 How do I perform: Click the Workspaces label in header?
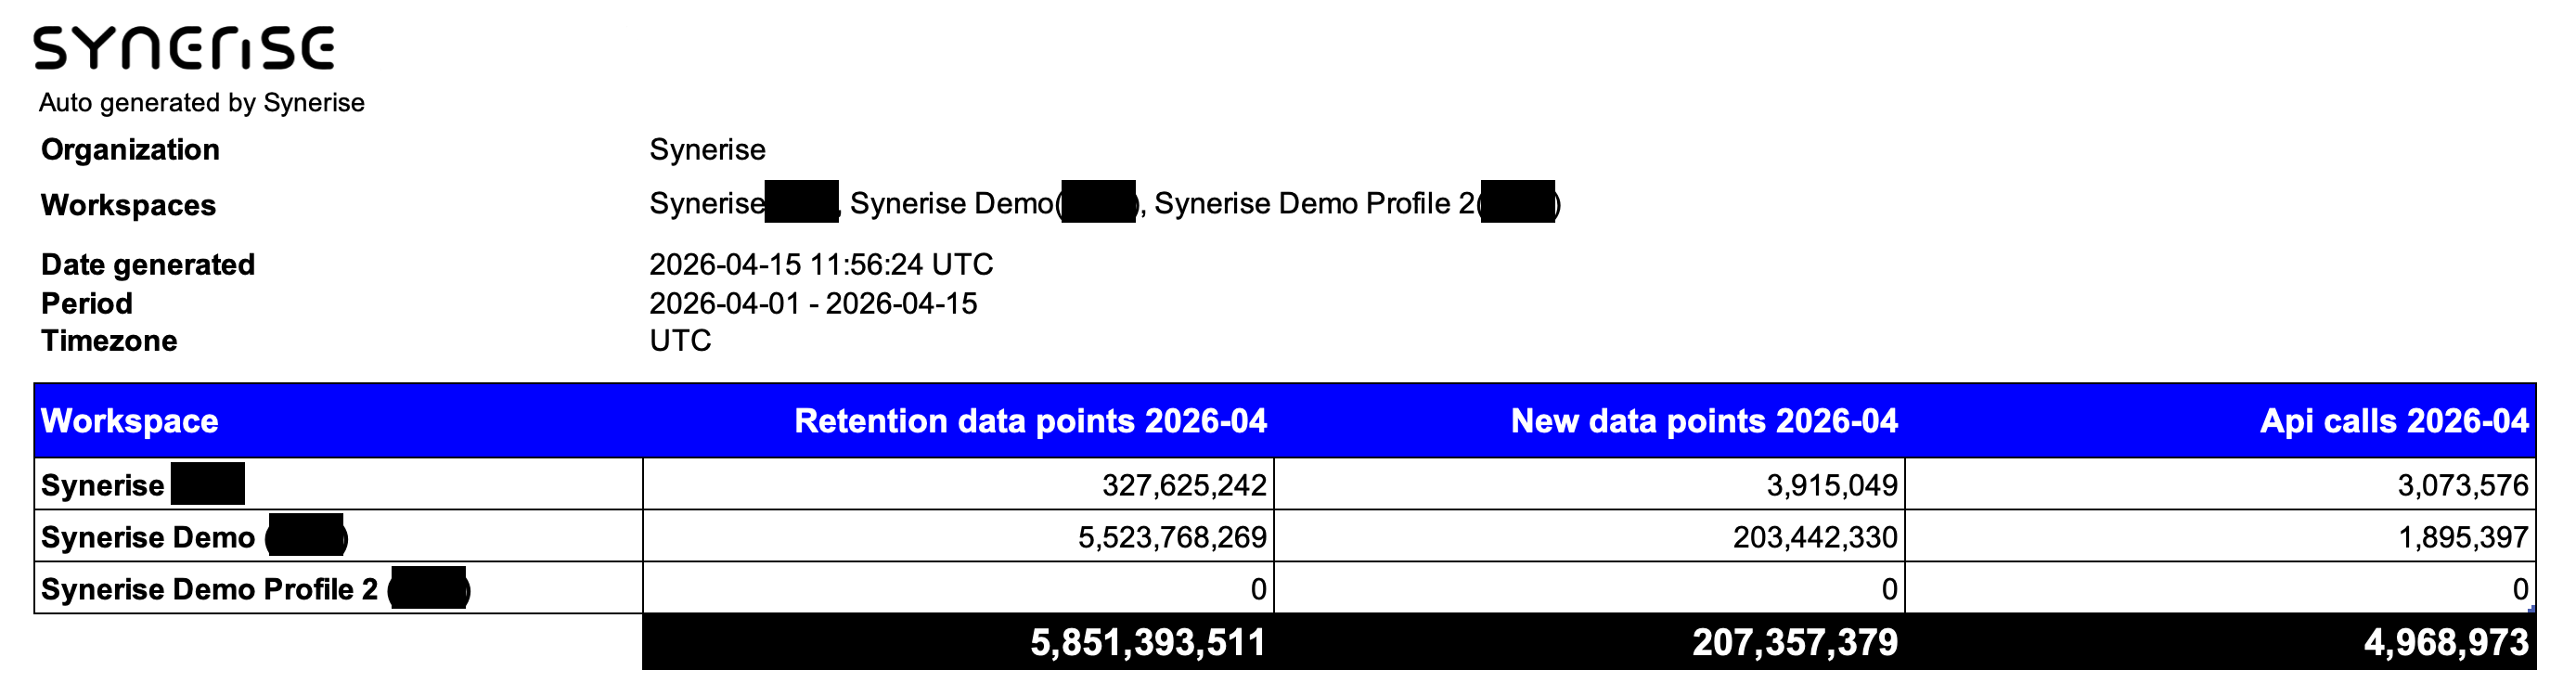(x=128, y=205)
